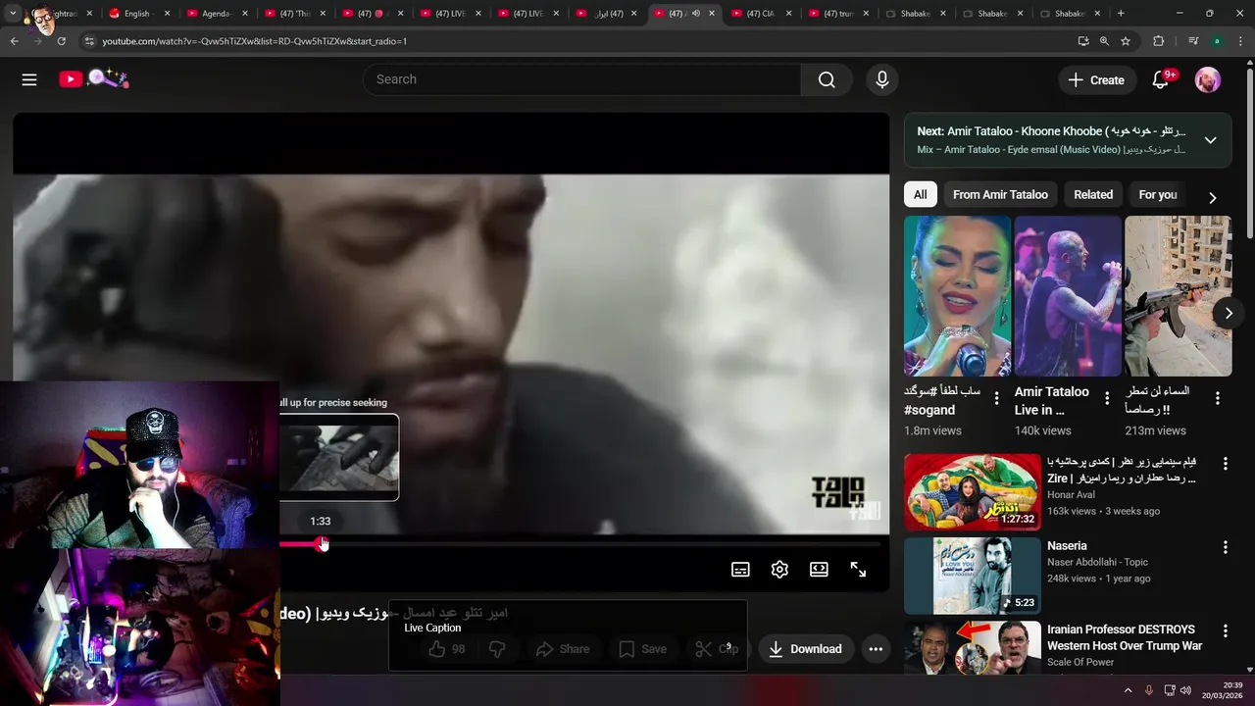Expand the Mix playlist panel chevron
This screenshot has width=1255, height=706.
[x=1210, y=140]
